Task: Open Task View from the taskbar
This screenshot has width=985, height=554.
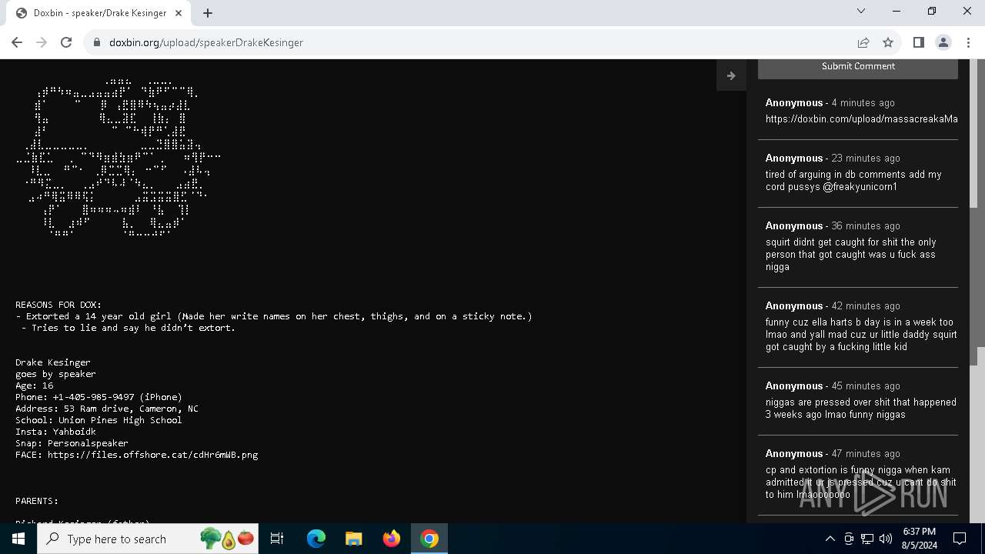Action: tap(277, 539)
